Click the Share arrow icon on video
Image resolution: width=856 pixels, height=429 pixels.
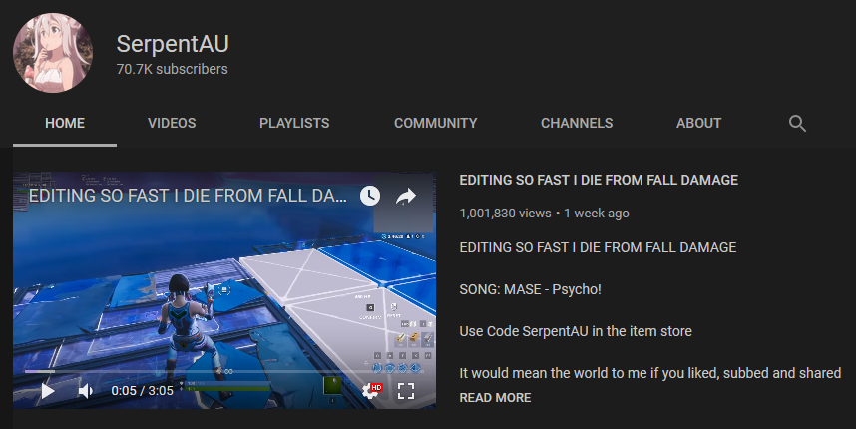pos(406,196)
